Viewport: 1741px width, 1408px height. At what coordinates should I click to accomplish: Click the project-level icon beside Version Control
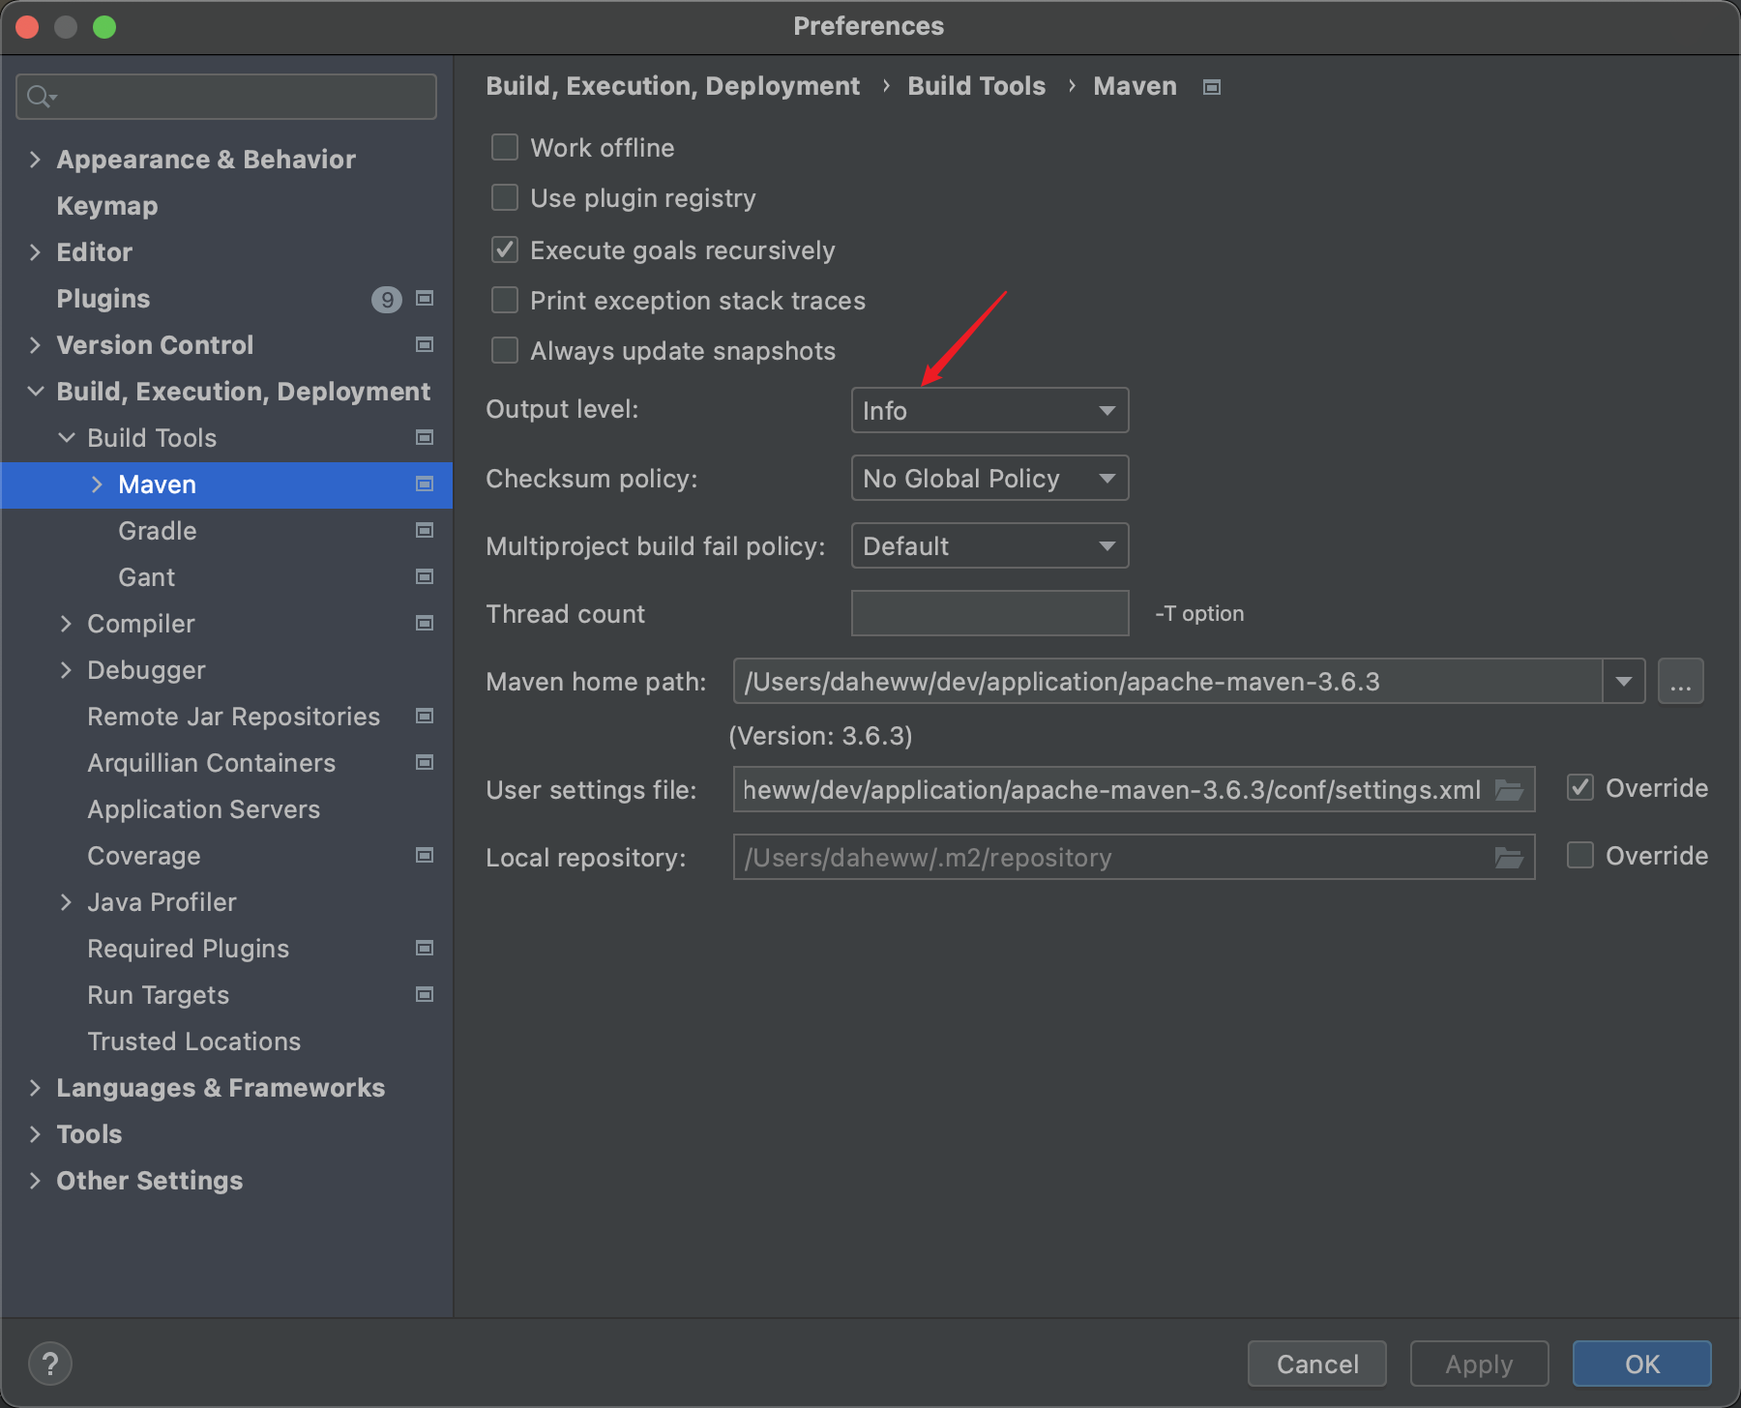click(x=424, y=345)
